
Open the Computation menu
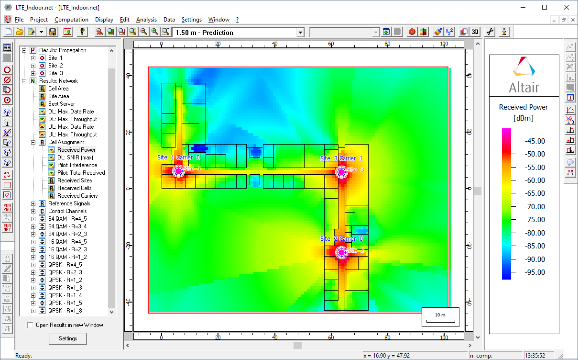(x=71, y=20)
